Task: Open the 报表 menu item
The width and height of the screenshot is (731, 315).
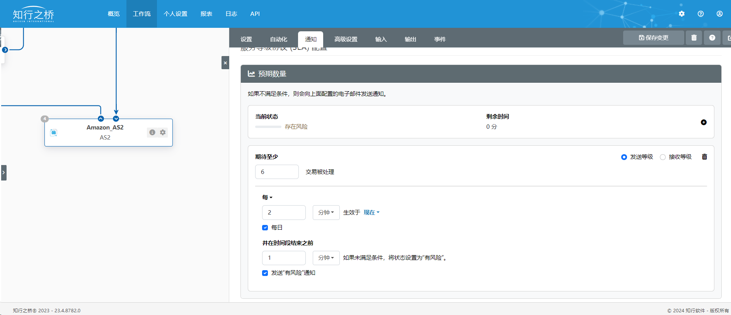Action: [206, 14]
